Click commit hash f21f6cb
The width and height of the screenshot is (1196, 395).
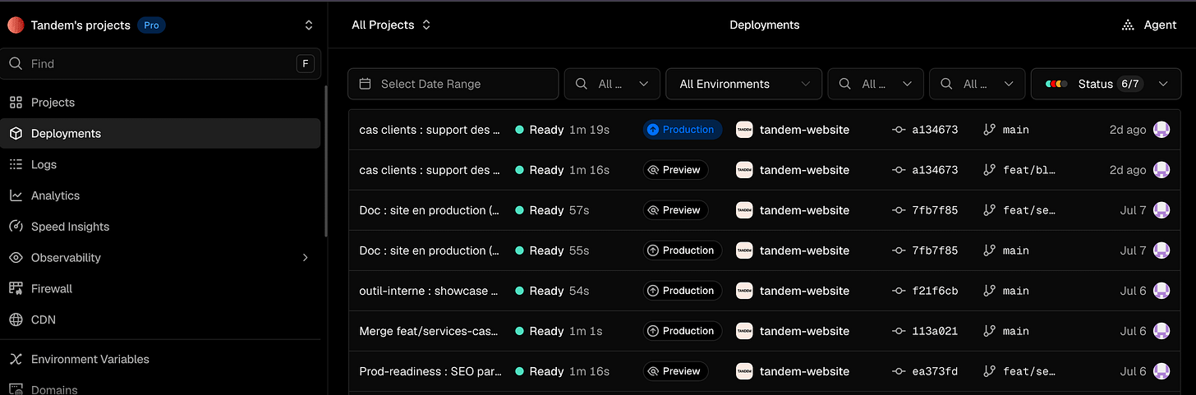click(x=935, y=291)
